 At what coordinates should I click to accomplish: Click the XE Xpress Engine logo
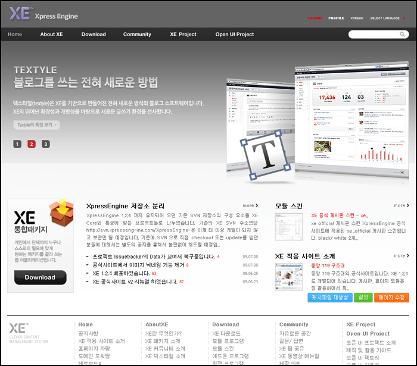(43, 14)
